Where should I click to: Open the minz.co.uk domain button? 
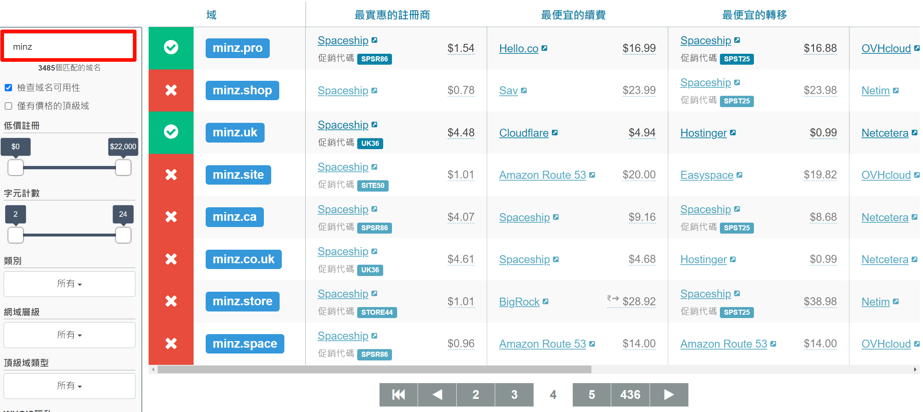[244, 259]
